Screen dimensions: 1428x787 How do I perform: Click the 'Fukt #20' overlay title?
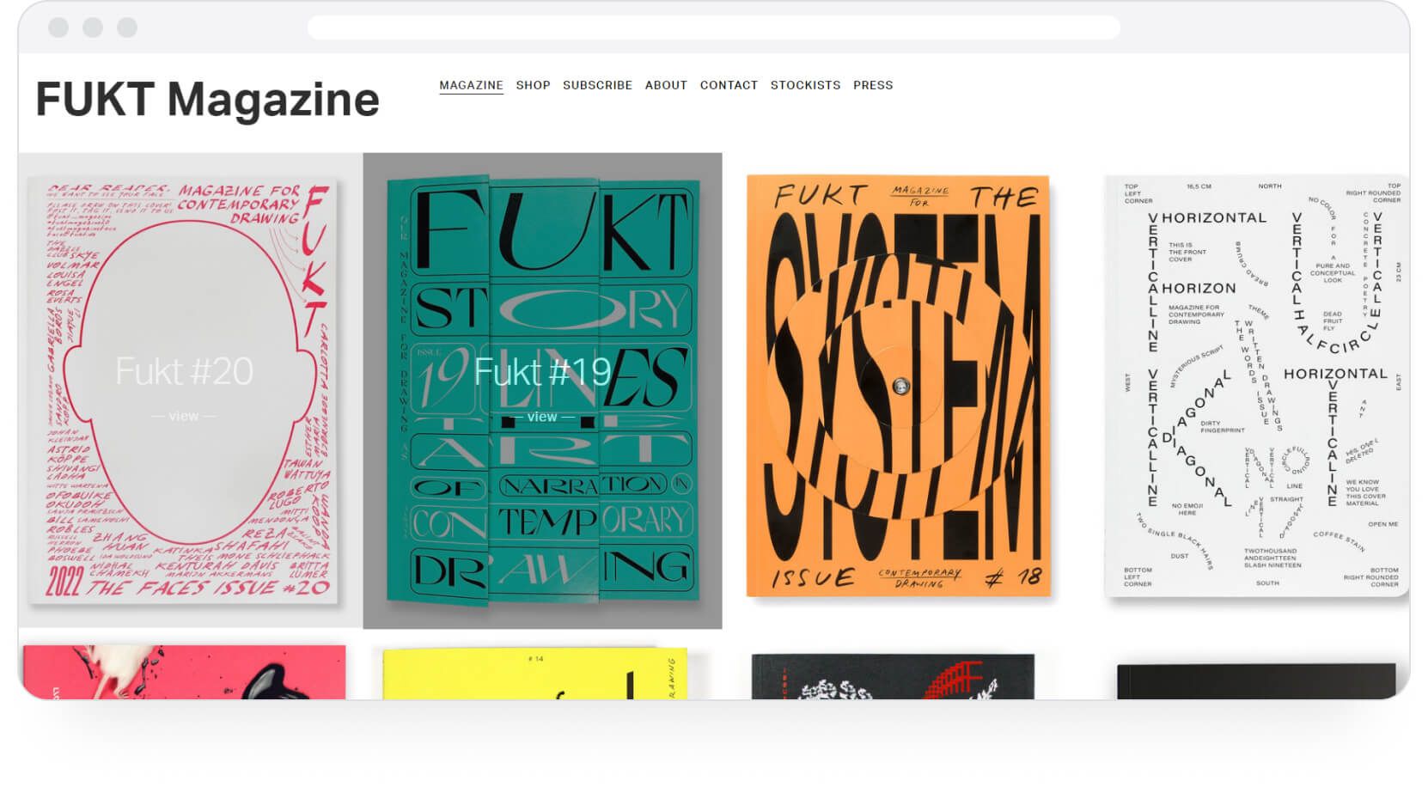(184, 371)
